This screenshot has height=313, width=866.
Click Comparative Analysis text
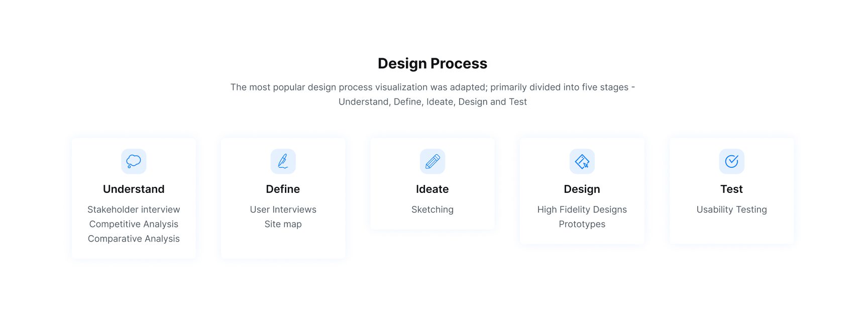(134, 239)
